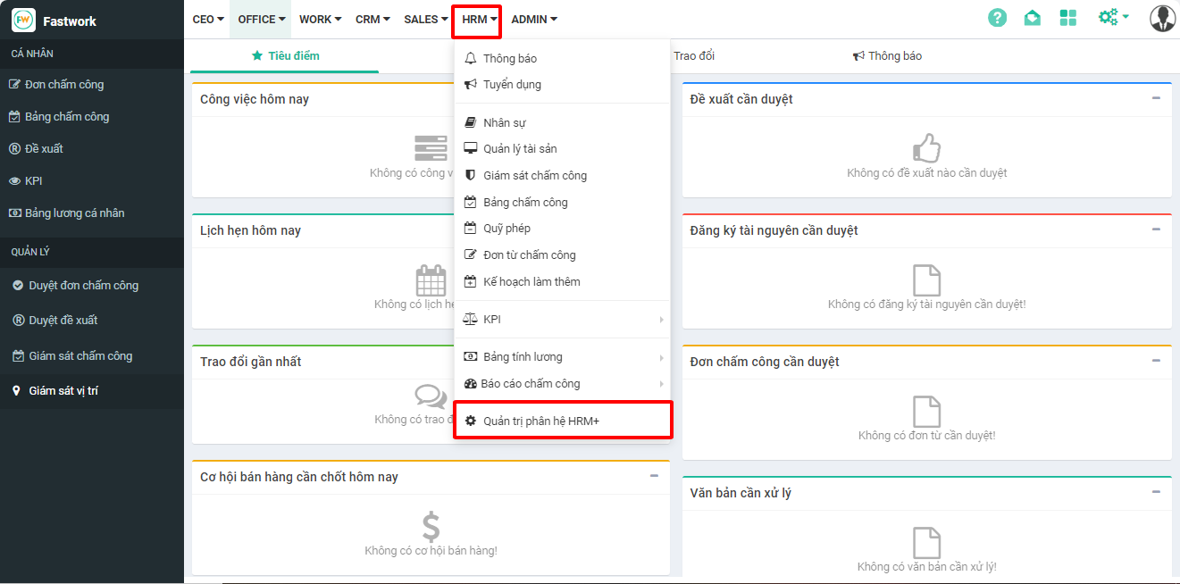The image size is (1180, 584).
Task: Collapse the Đề xuất cần duyệt panel
Action: pyautogui.click(x=1156, y=98)
